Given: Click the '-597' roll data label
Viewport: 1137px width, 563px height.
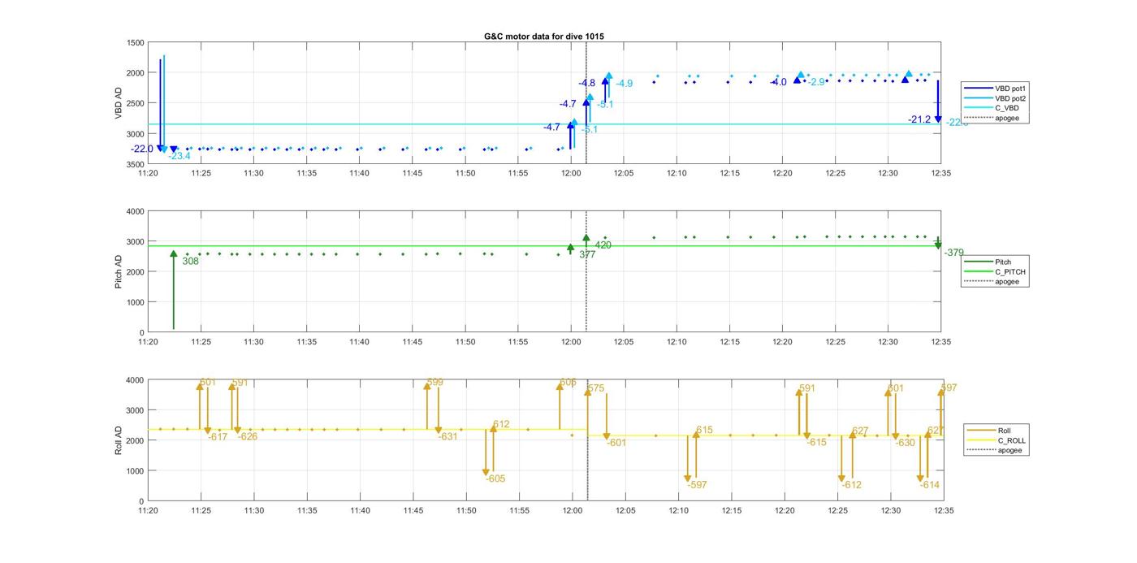Looking at the screenshot, I should (697, 485).
